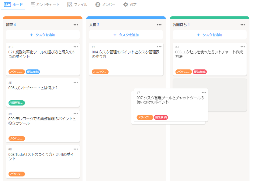The image size is (253, 181).
Task: Select the ボード board icon
Action: click(7, 5)
